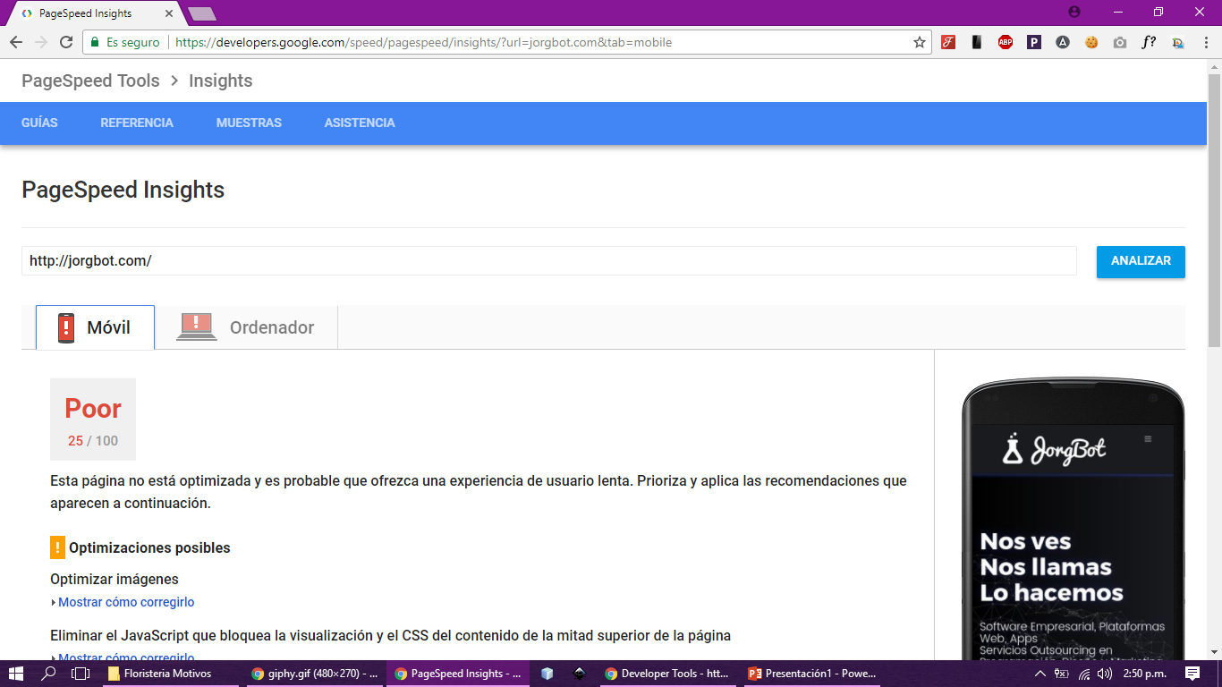Click the taskbar clock showing 2:50 p.m.

pyautogui.click(x=1144, y=674)
